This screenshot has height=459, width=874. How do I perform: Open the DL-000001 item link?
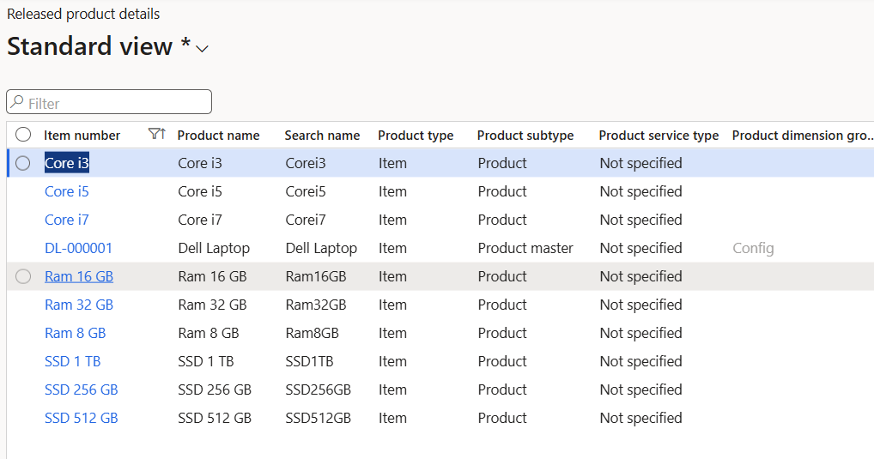pyautogui.click(x=78, y=248)
